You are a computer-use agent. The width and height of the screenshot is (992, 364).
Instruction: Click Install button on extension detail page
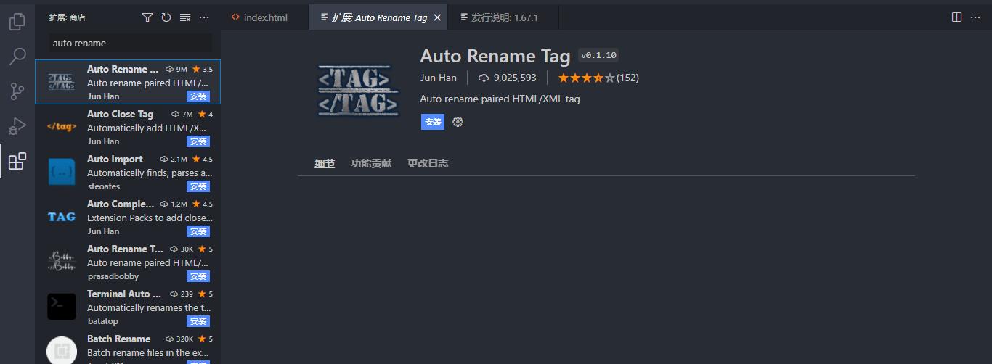pyautogui.click(x=433, y=122)
